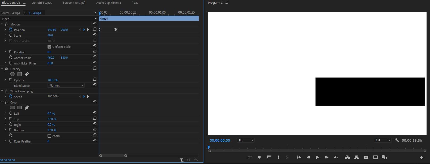Open Fit zoom level dropdown
Image resolution: width=430 pixels, height=164 pixels.
click(246, 140)
